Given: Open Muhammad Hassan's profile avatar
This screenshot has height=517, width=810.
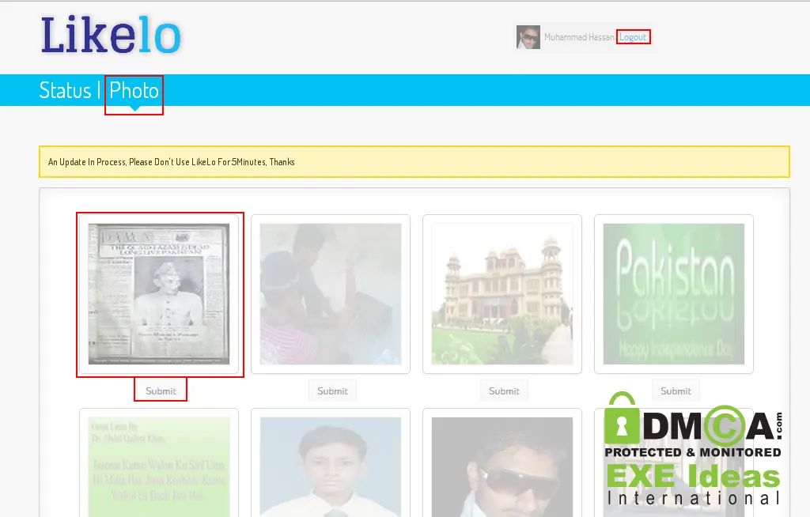Looking at the screenshot, I should point(528,37).
